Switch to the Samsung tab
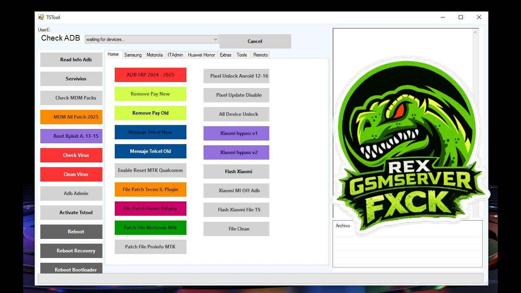Screen dimensions: 521x293 pos(133,55)
